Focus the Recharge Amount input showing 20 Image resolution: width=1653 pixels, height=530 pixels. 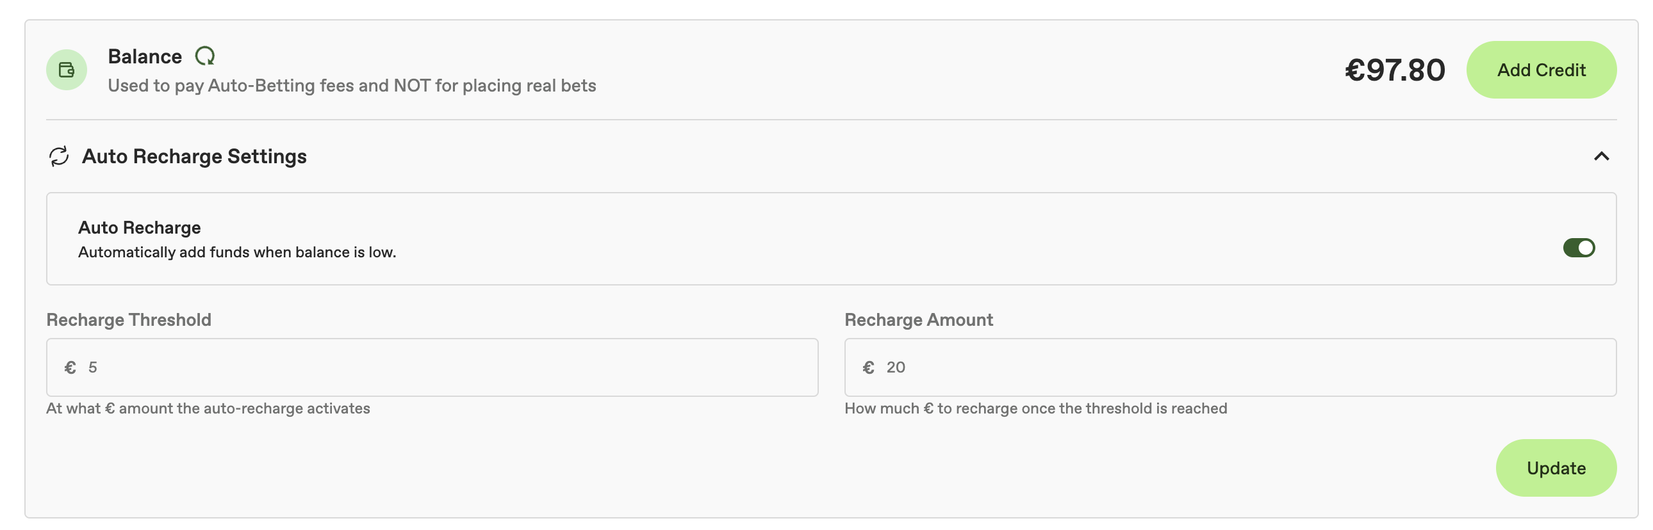coord(1245,367)
